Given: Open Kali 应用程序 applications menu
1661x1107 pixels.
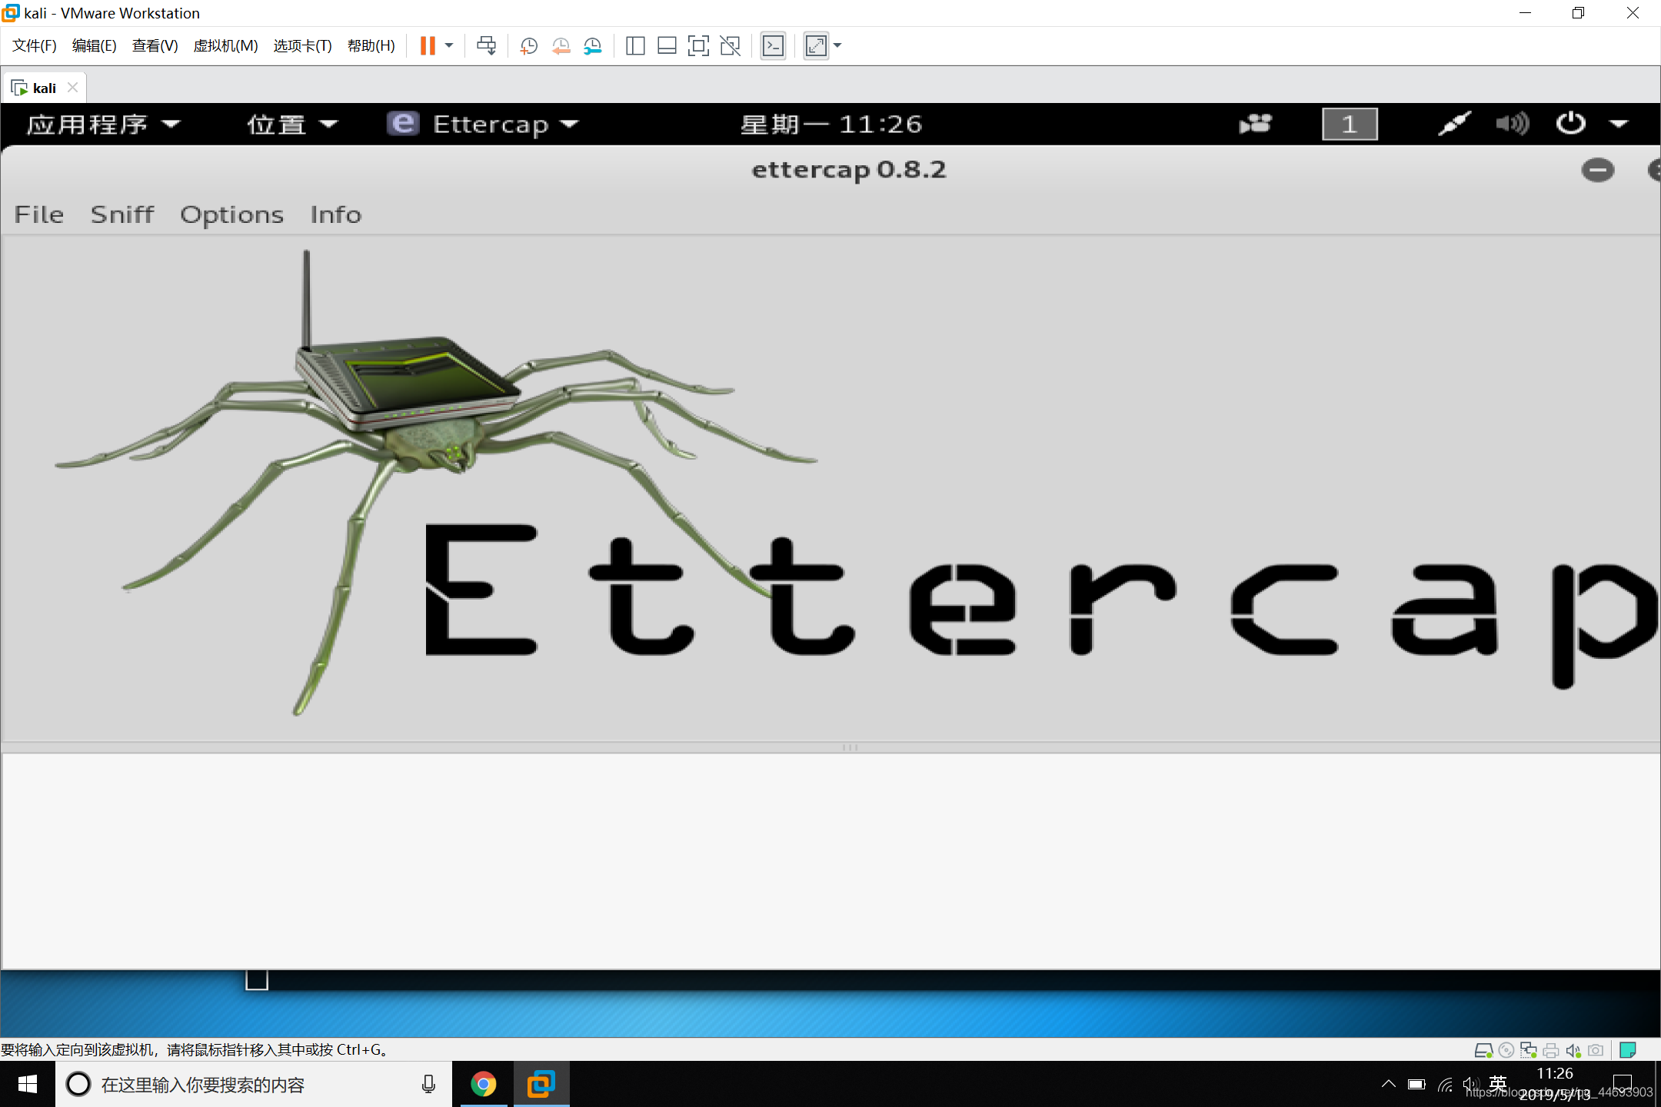Looking at the screenshot, I should 103,124.
